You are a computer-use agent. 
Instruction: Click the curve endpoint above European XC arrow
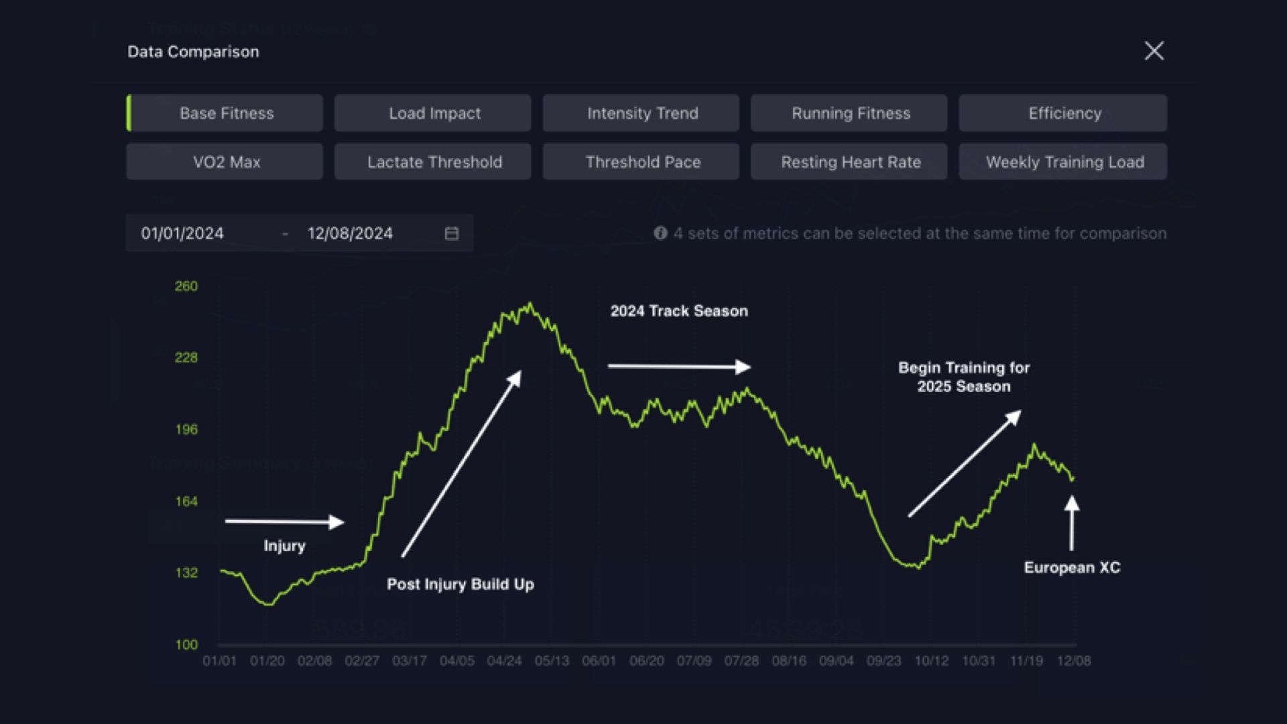point(1072,479)
